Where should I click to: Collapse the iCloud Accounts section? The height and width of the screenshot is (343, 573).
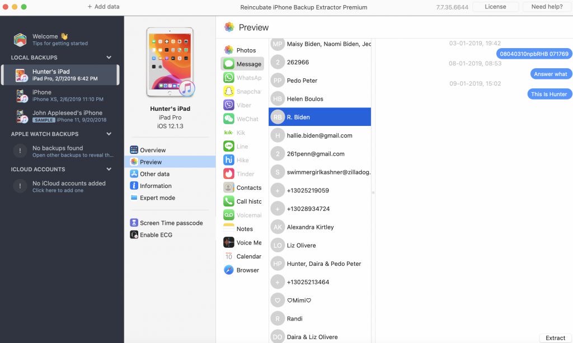pyautogui.click(x=109, y=169)
